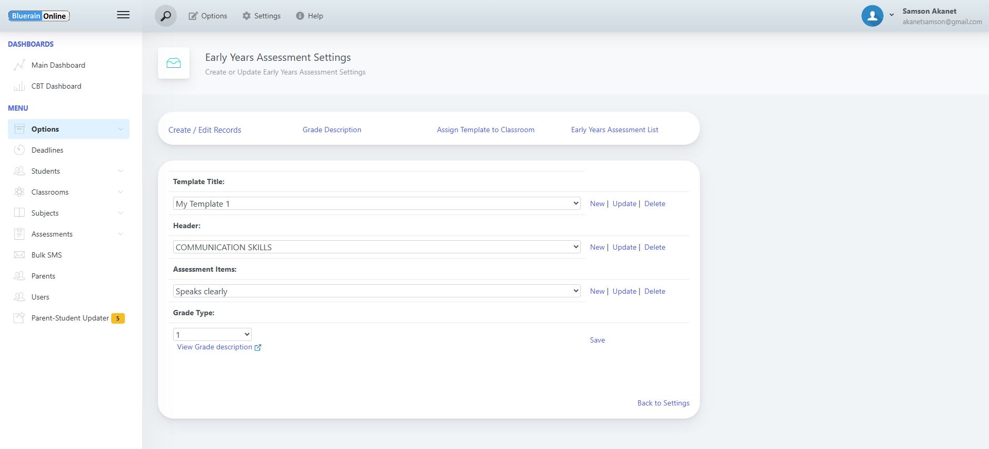Click the magnifier search icon in top bar

(165, 16)
